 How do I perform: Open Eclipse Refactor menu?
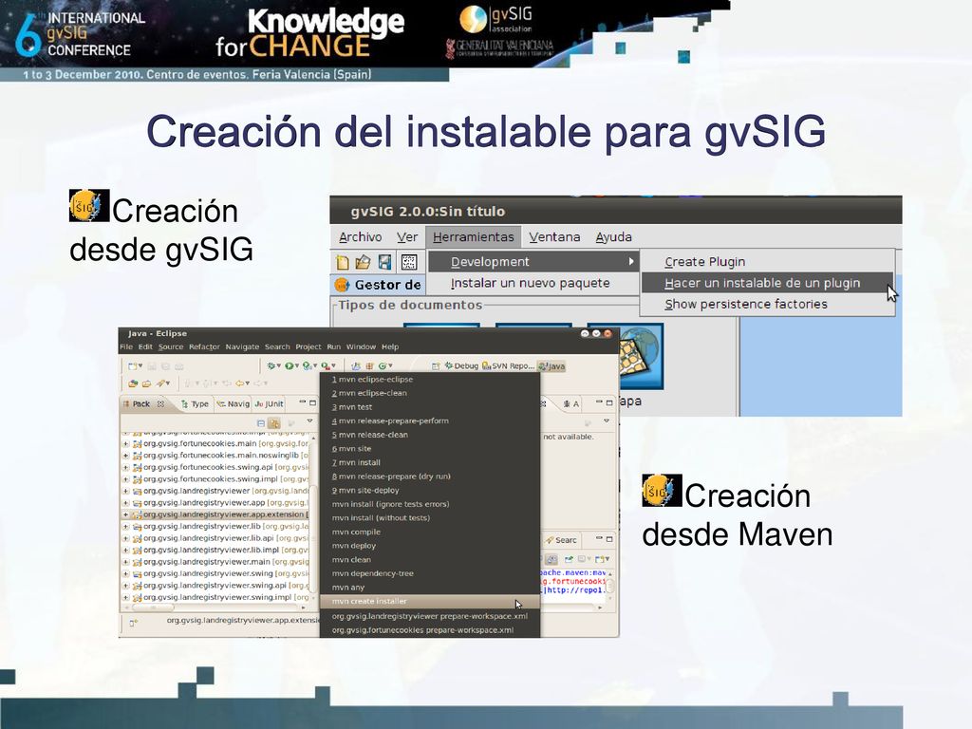205,346
